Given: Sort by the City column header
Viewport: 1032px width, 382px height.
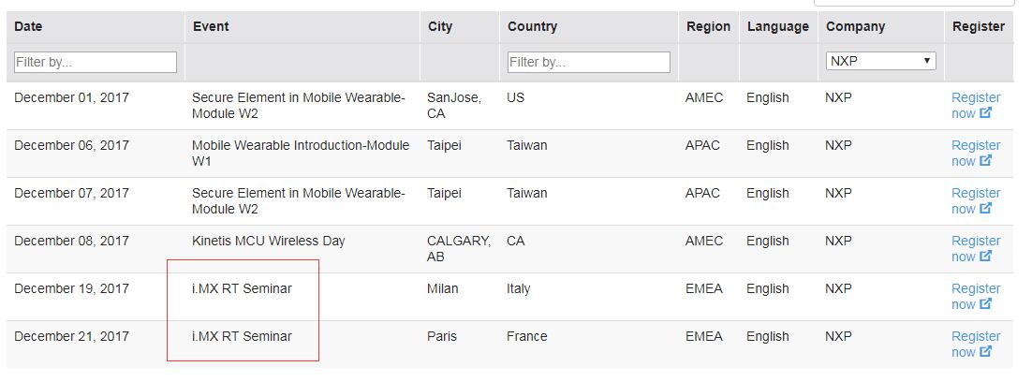Looking at the screenshot, I should [x=440, y=27].
